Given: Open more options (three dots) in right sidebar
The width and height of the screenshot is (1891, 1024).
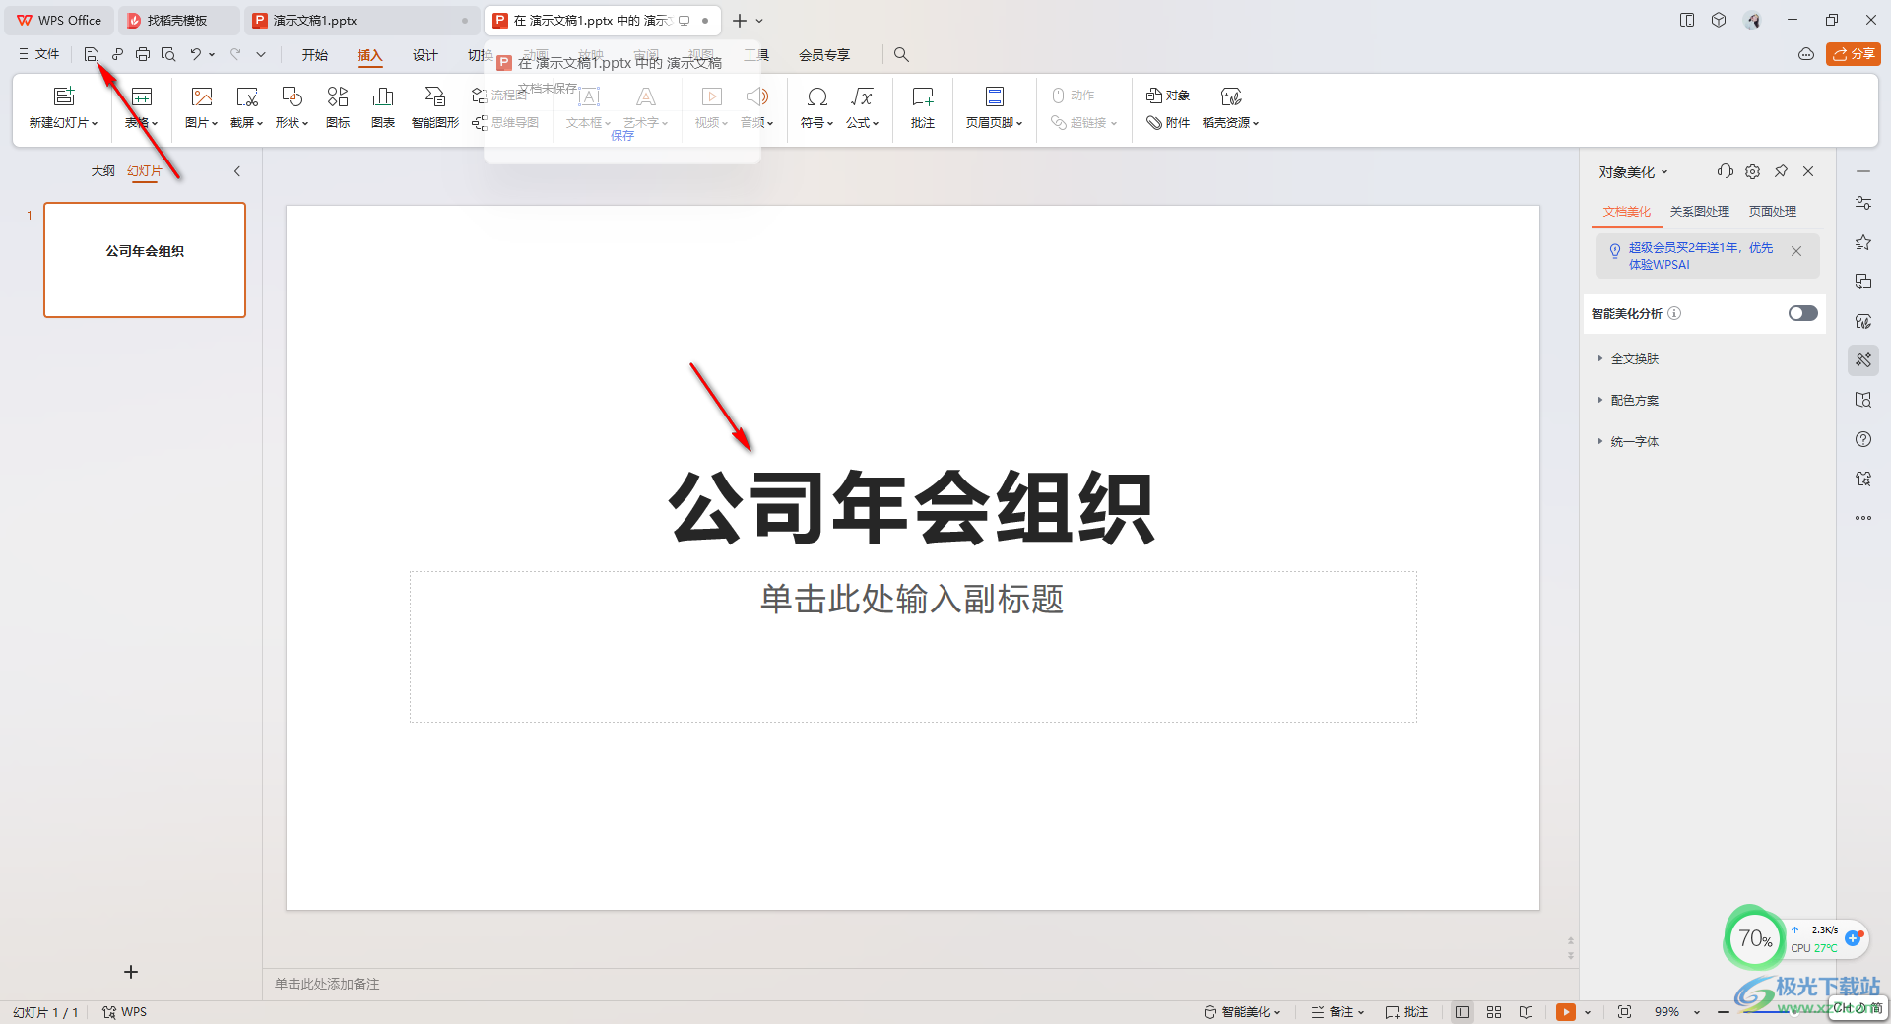Looking at the screenshot, I should click(1863, 518).
